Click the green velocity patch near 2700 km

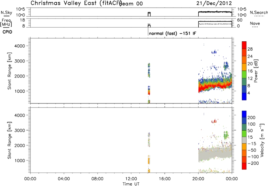(226, 135)
